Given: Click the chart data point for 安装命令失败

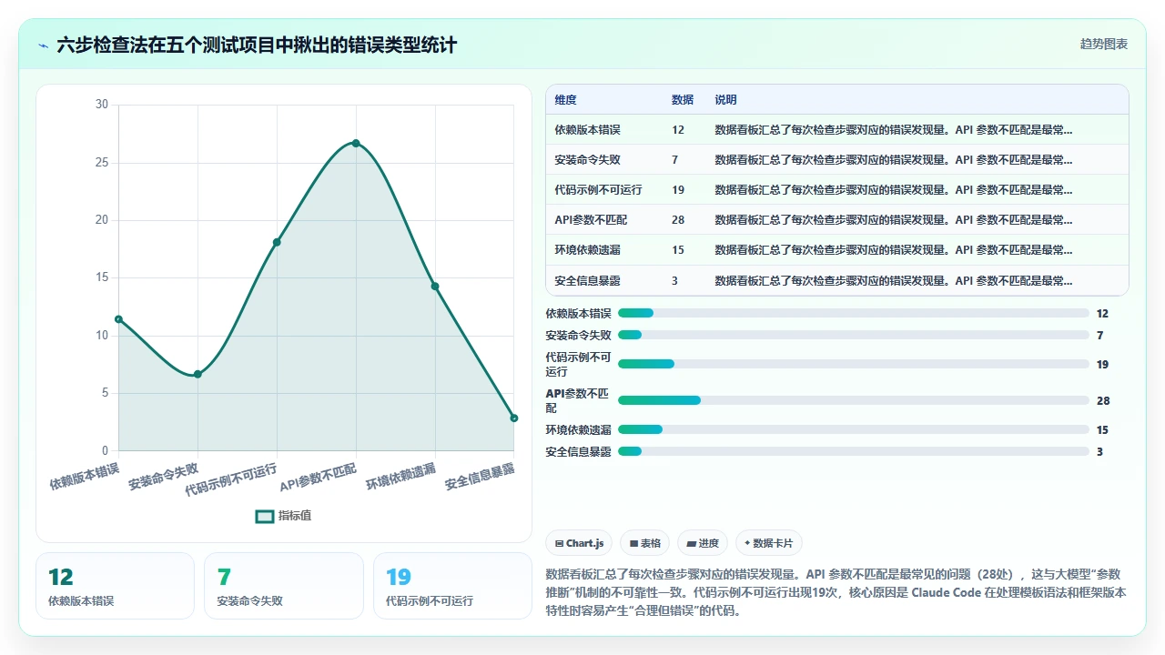Looking at the screenshot, I should pos(198,374).
